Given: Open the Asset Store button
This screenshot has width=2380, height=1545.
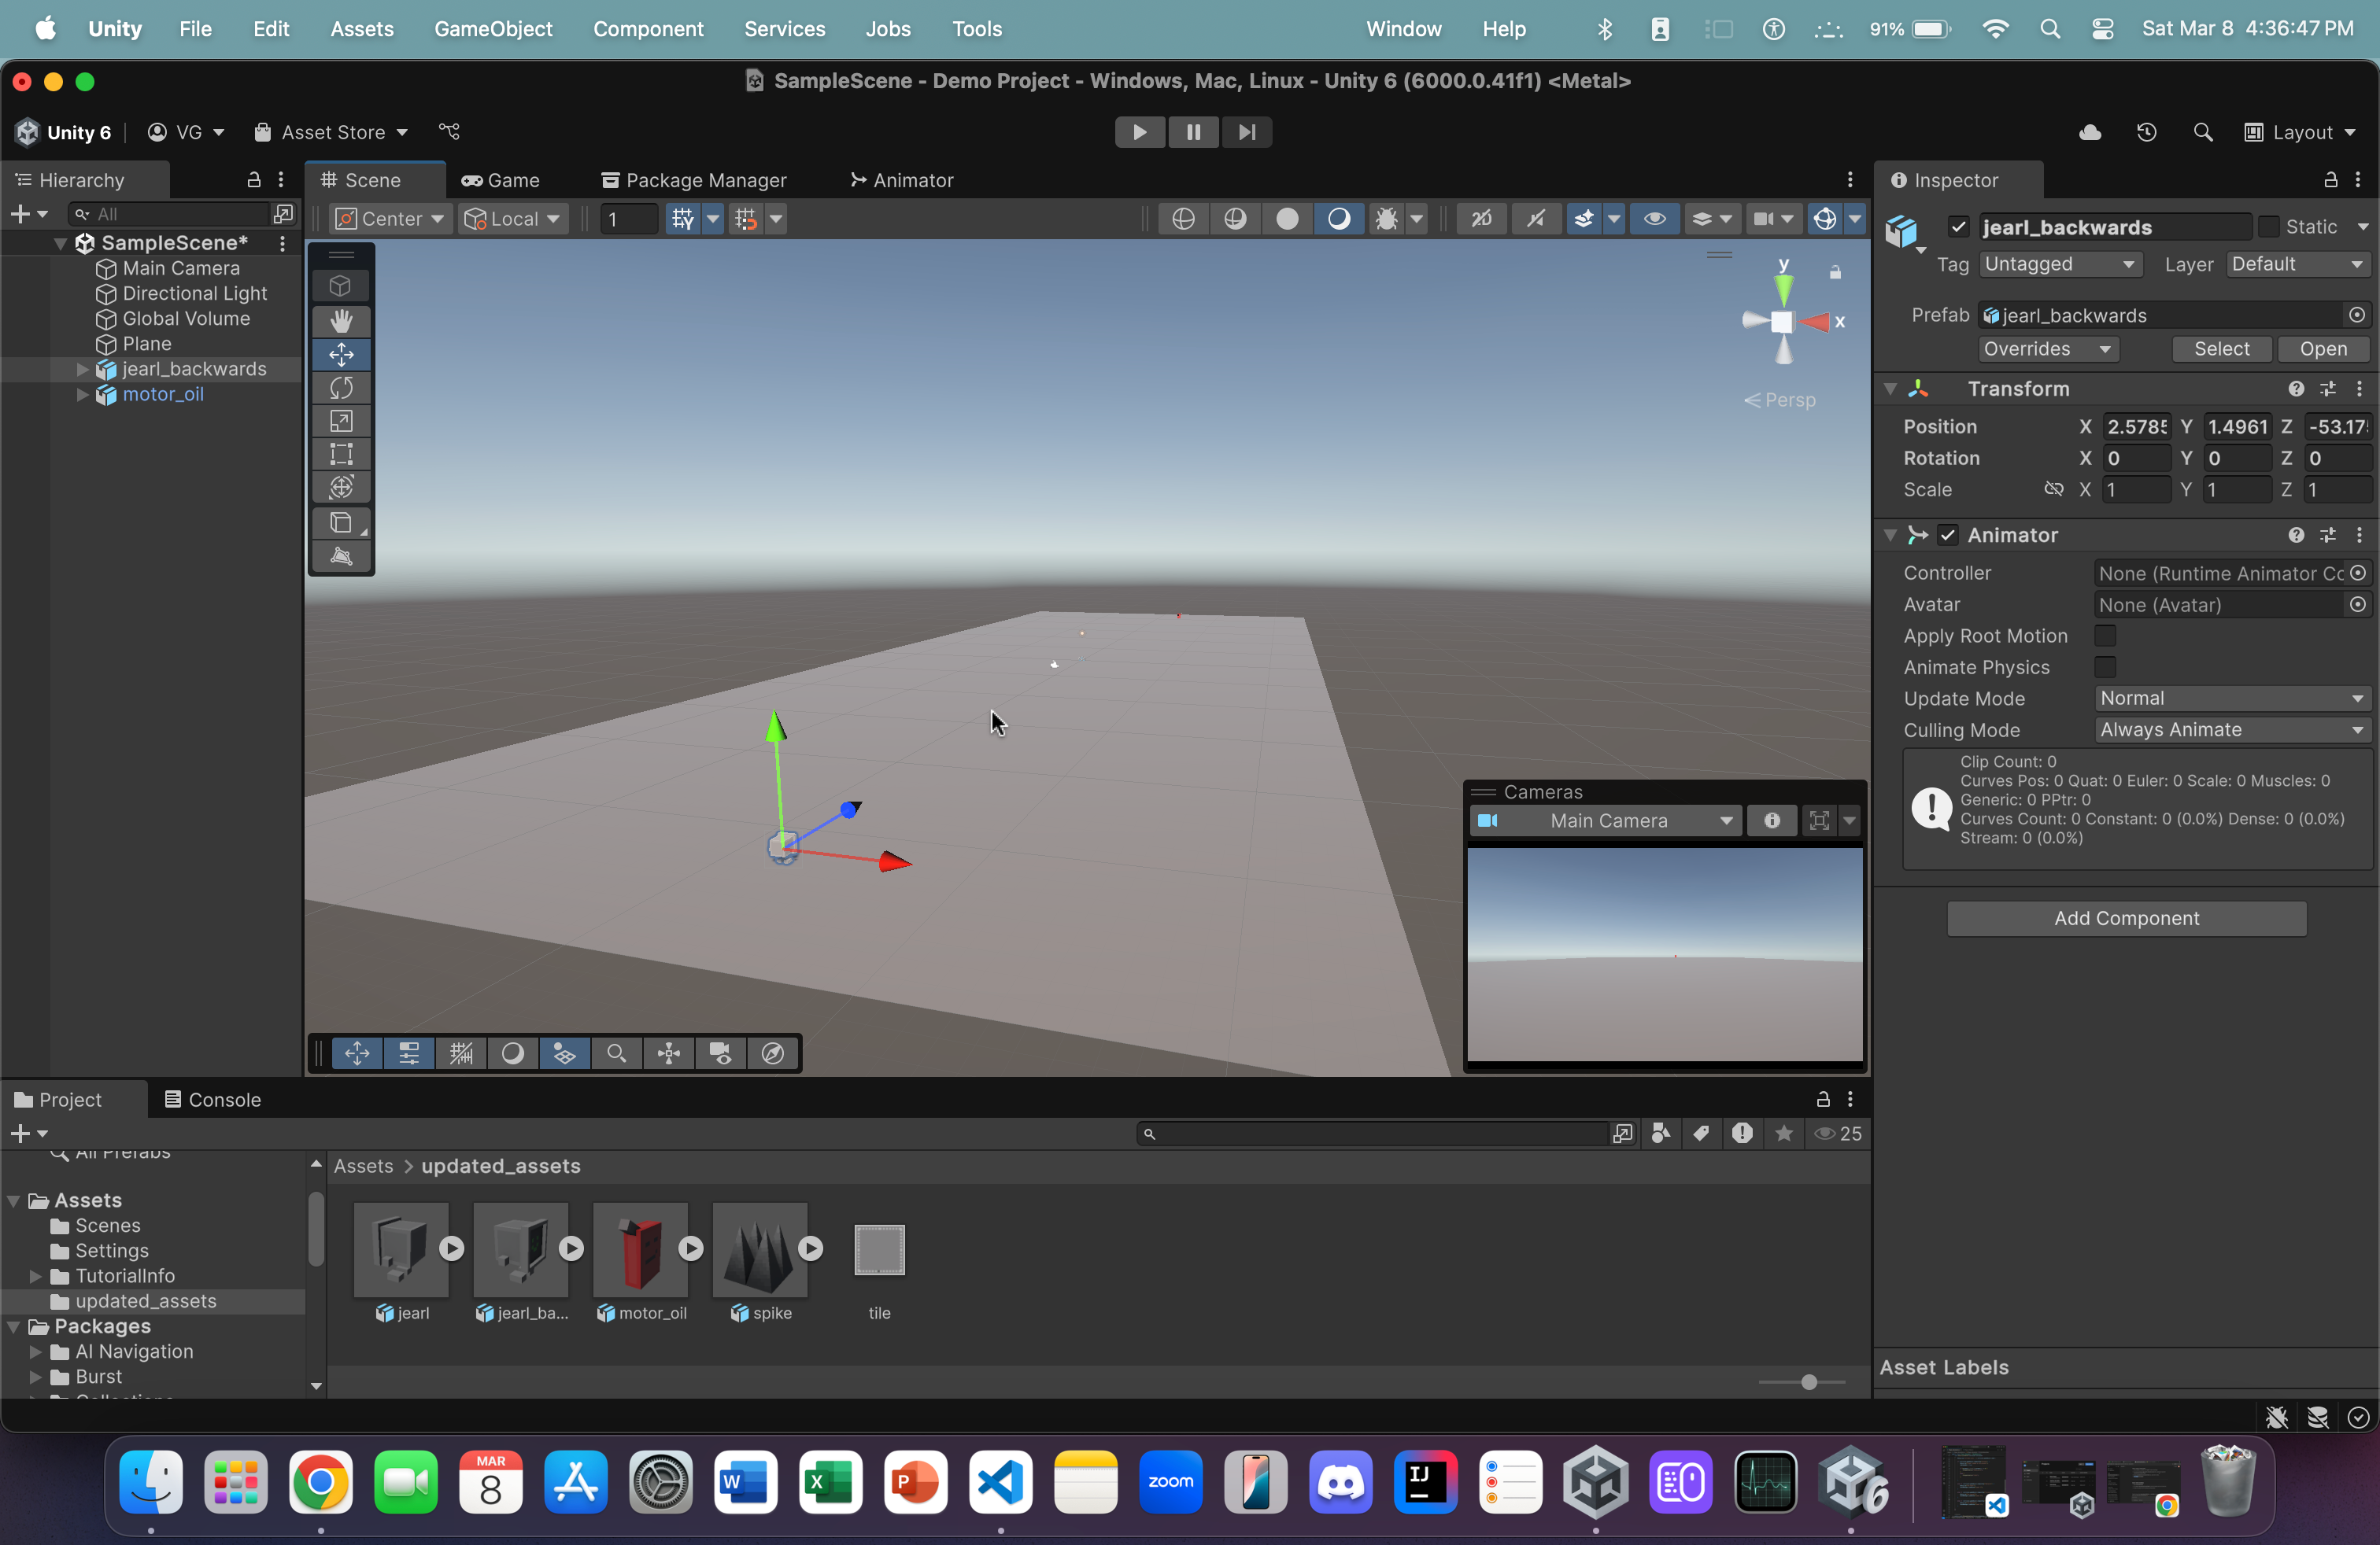Looking at the screenshot, I should [x=331, y=132].
